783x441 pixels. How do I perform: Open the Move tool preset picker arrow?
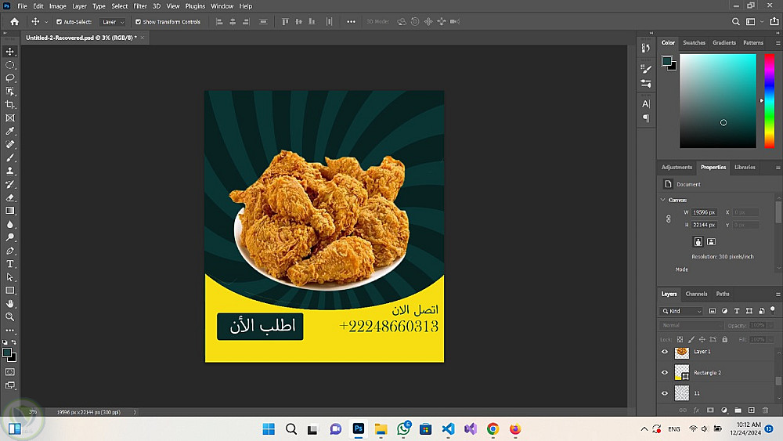click(46, 22)
